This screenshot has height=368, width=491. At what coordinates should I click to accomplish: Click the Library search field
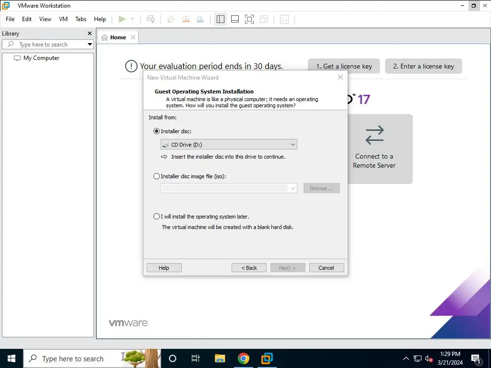(47, 45)
